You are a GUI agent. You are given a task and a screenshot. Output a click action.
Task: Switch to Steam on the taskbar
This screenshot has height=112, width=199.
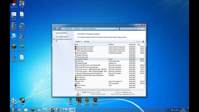(53, 110)
